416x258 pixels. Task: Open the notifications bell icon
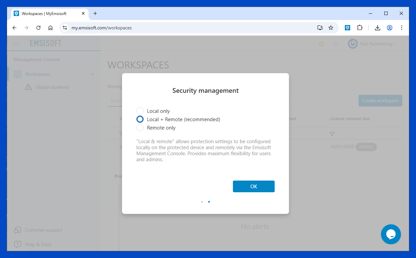coord(336,44)
